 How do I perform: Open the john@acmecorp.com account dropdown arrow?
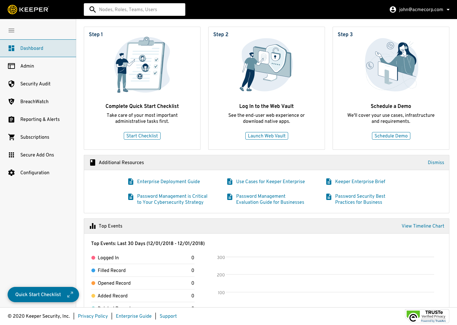[448, 10]
